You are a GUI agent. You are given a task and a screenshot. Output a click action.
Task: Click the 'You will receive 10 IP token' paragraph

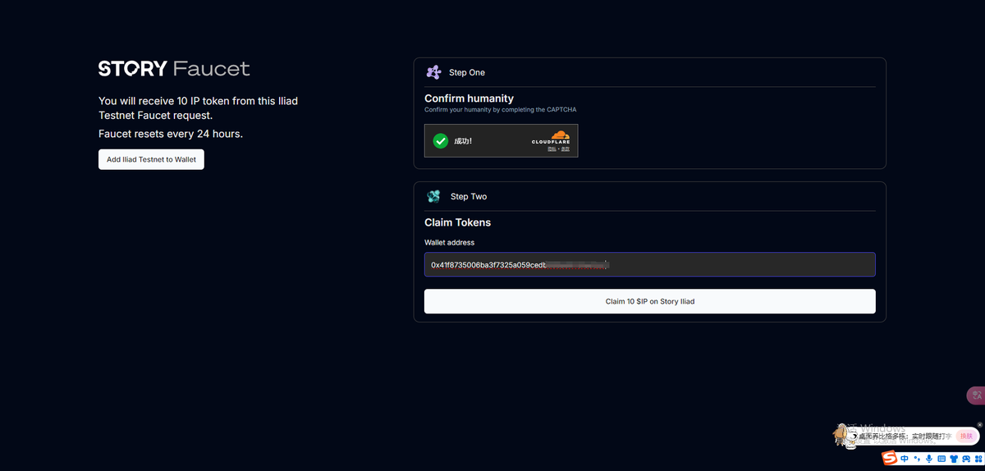(198, 108)
